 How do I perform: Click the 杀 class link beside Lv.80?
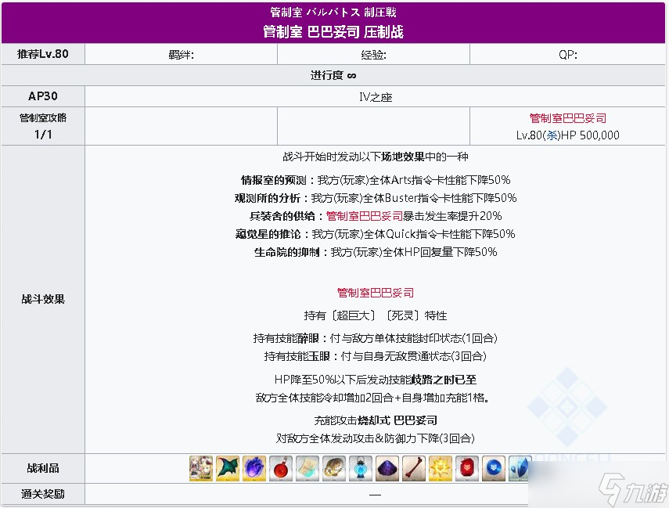pyautogui.click(x=552, y=135)
